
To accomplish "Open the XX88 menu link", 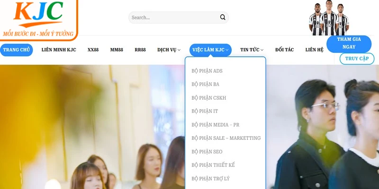I will pyautogui.click(x=93, y=50).
